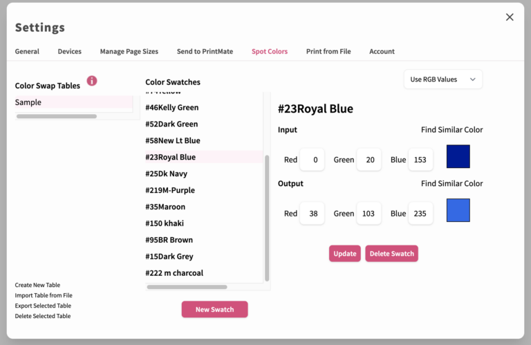
Task: Click the New Swatch button
Action: point(215,310)
